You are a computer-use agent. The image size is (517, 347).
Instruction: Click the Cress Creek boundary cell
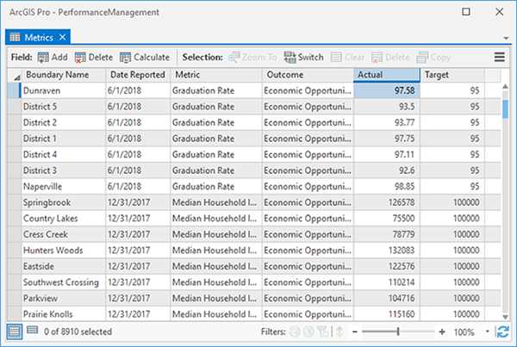tap(63, 234)
